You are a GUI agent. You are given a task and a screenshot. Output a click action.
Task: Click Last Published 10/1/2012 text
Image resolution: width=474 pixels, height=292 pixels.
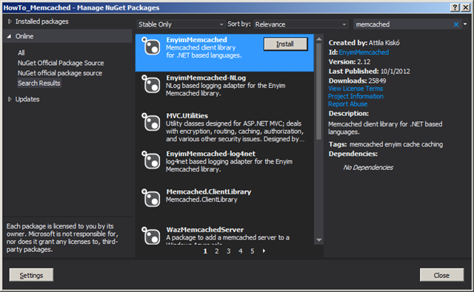(370, 72)
